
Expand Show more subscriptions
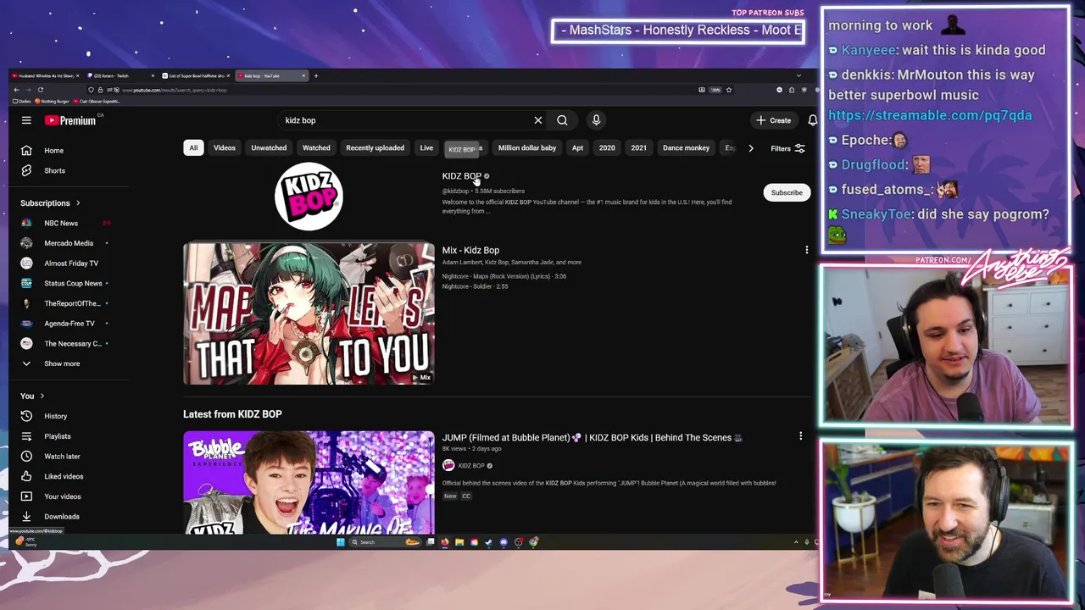[62, 363]
